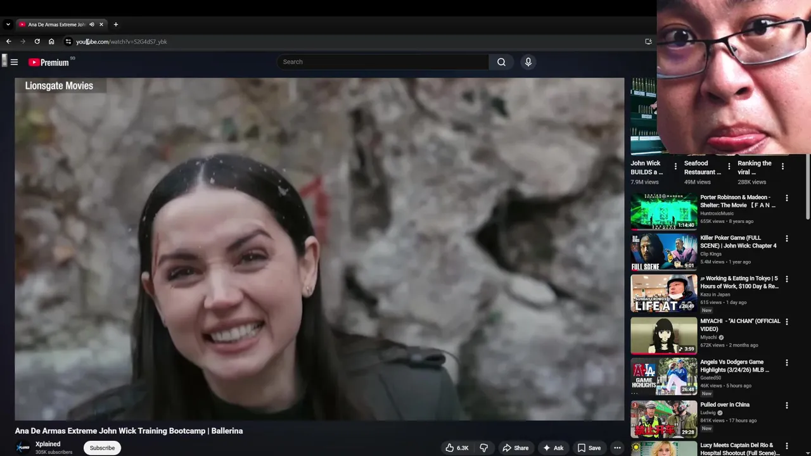
Task: Play Angels Vs Dodgers highlights thumbnail
Action: pos(663,376)
